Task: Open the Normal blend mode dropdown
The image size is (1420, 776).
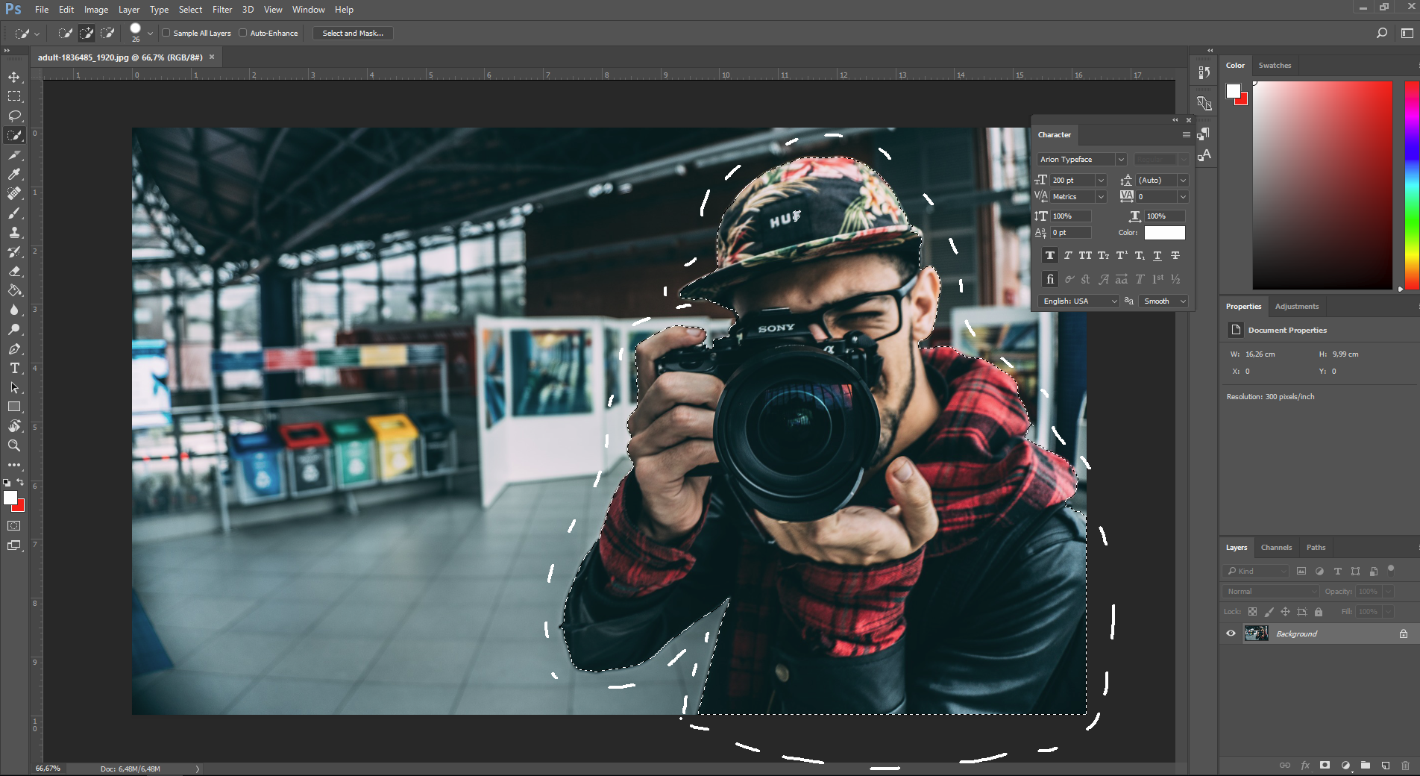Action: (1272, 591)
